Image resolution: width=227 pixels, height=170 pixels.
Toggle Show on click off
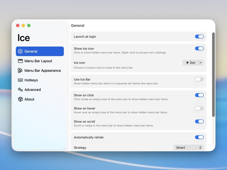[199, 95]
